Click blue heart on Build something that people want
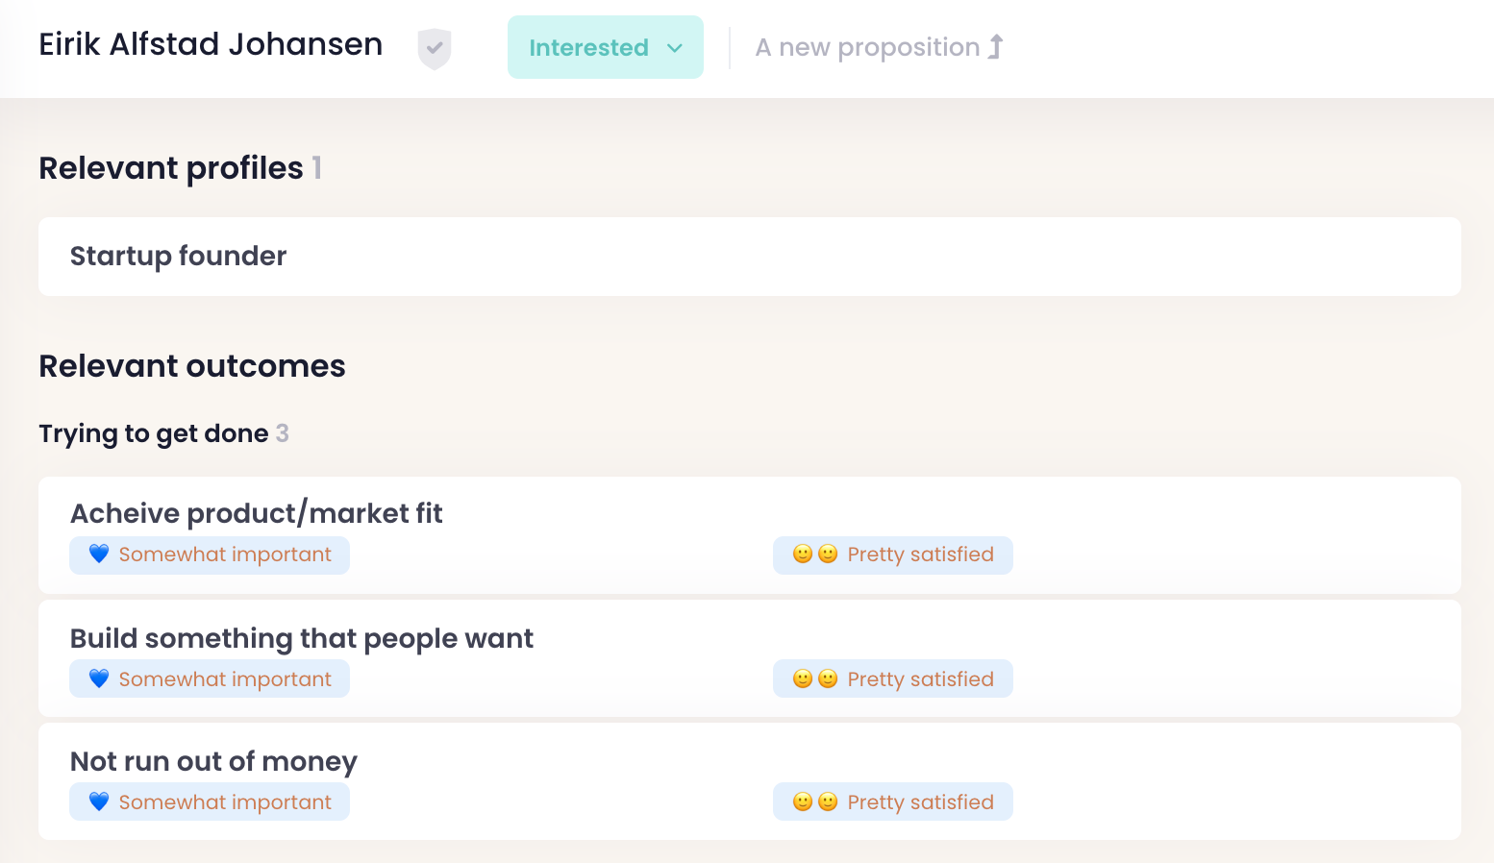The width and height of the screenshot is (1494, 863). tap(99, 678)
